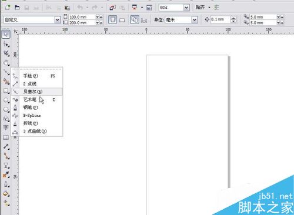Select the Text tool (字)
Image resolution: width=294 pixels, height=215 pixels.
click(6, 127)
